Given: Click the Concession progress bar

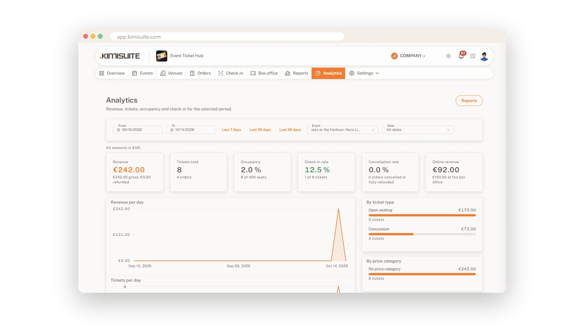Looking at the screenshot, I should pyautogui.click(x=422, y=234).
